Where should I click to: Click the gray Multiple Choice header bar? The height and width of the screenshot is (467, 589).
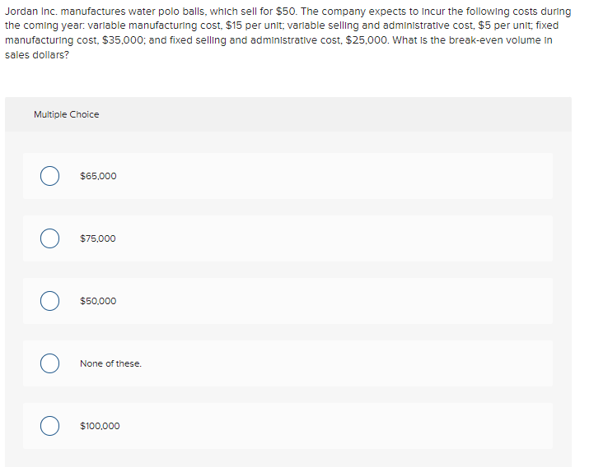pyautogui.click(x=288, y=114)
